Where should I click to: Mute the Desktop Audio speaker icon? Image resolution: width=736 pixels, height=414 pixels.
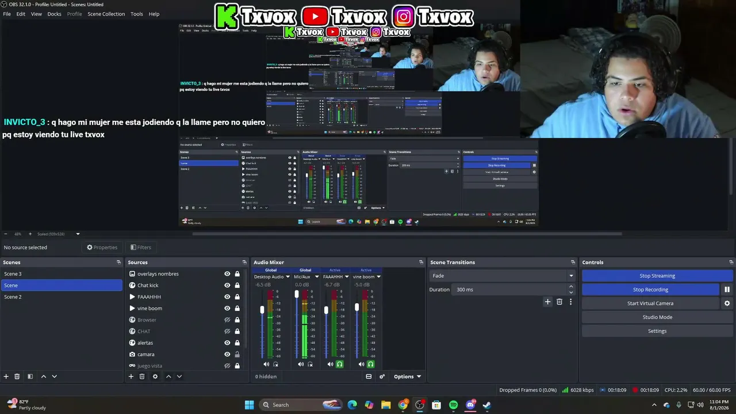266,364
